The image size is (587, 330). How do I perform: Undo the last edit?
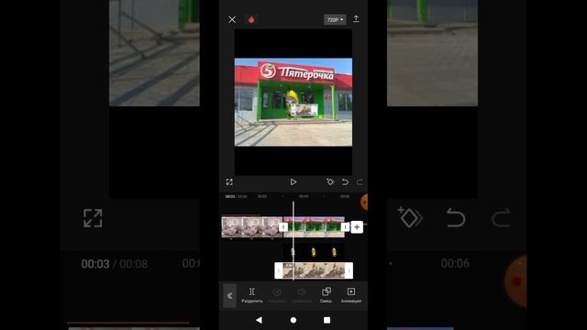coord(345,181)
